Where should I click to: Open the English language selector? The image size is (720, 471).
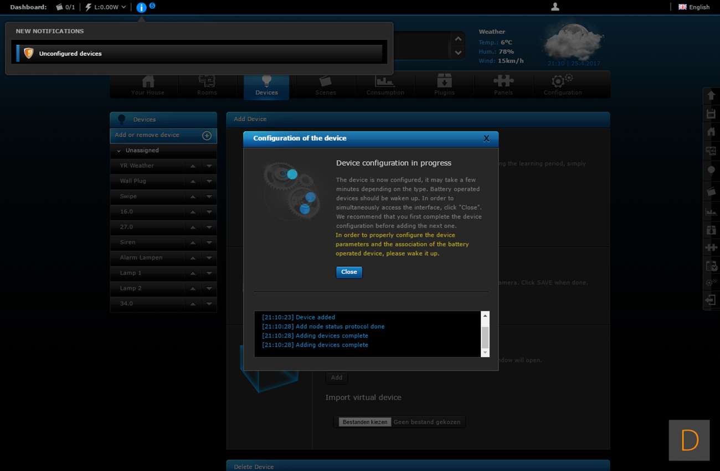click(x=694, y=7)
